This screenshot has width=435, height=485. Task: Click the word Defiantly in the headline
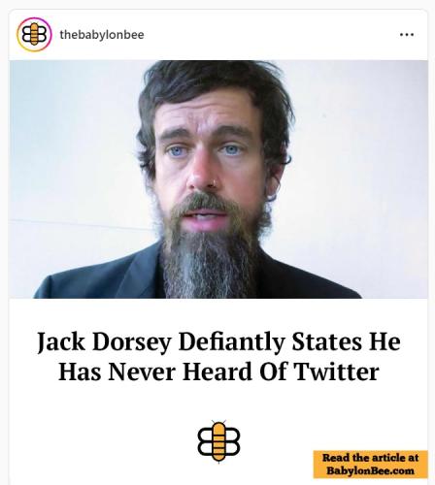tap(232, 341)
